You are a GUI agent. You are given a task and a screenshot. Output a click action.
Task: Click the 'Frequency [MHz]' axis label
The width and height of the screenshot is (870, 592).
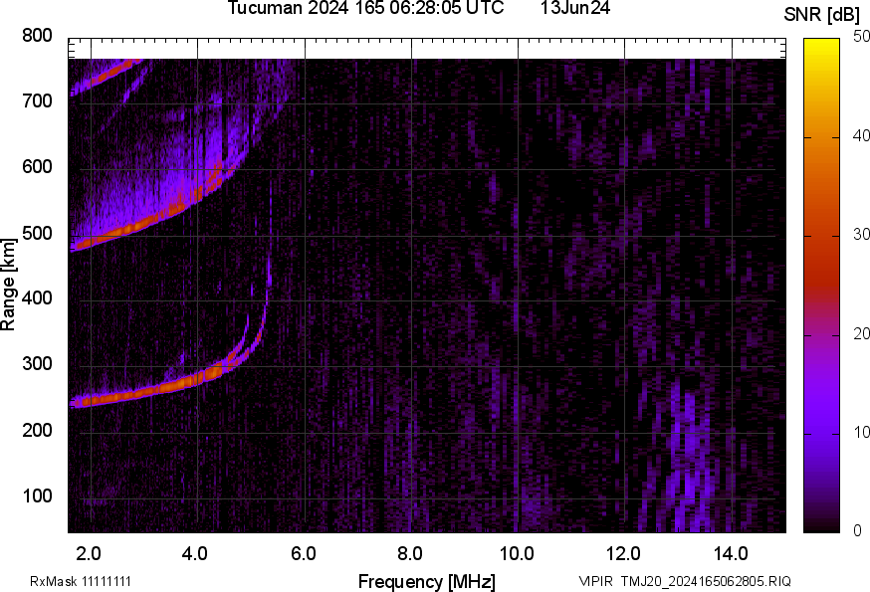tap(427, 582)
